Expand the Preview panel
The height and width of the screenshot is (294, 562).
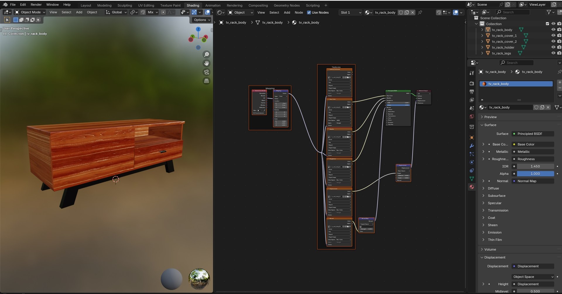point(490,117)
